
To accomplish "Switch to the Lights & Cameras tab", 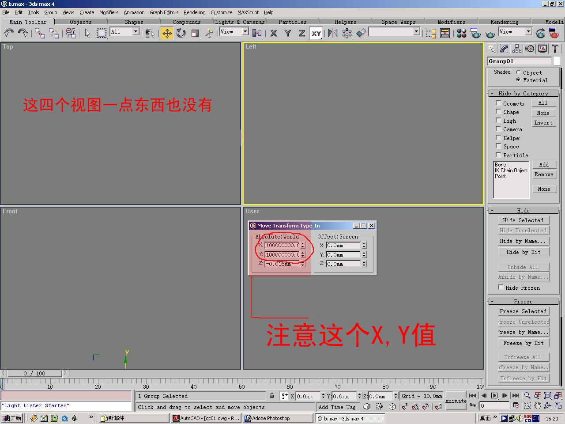I will click(x=240, y=22).
